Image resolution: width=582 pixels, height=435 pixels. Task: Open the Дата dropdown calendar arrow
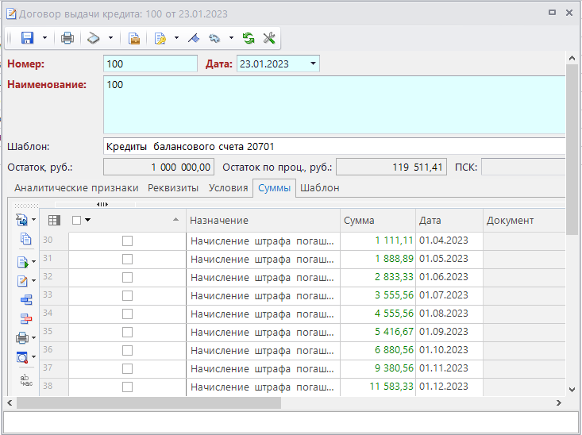click(x=313, y=64)
